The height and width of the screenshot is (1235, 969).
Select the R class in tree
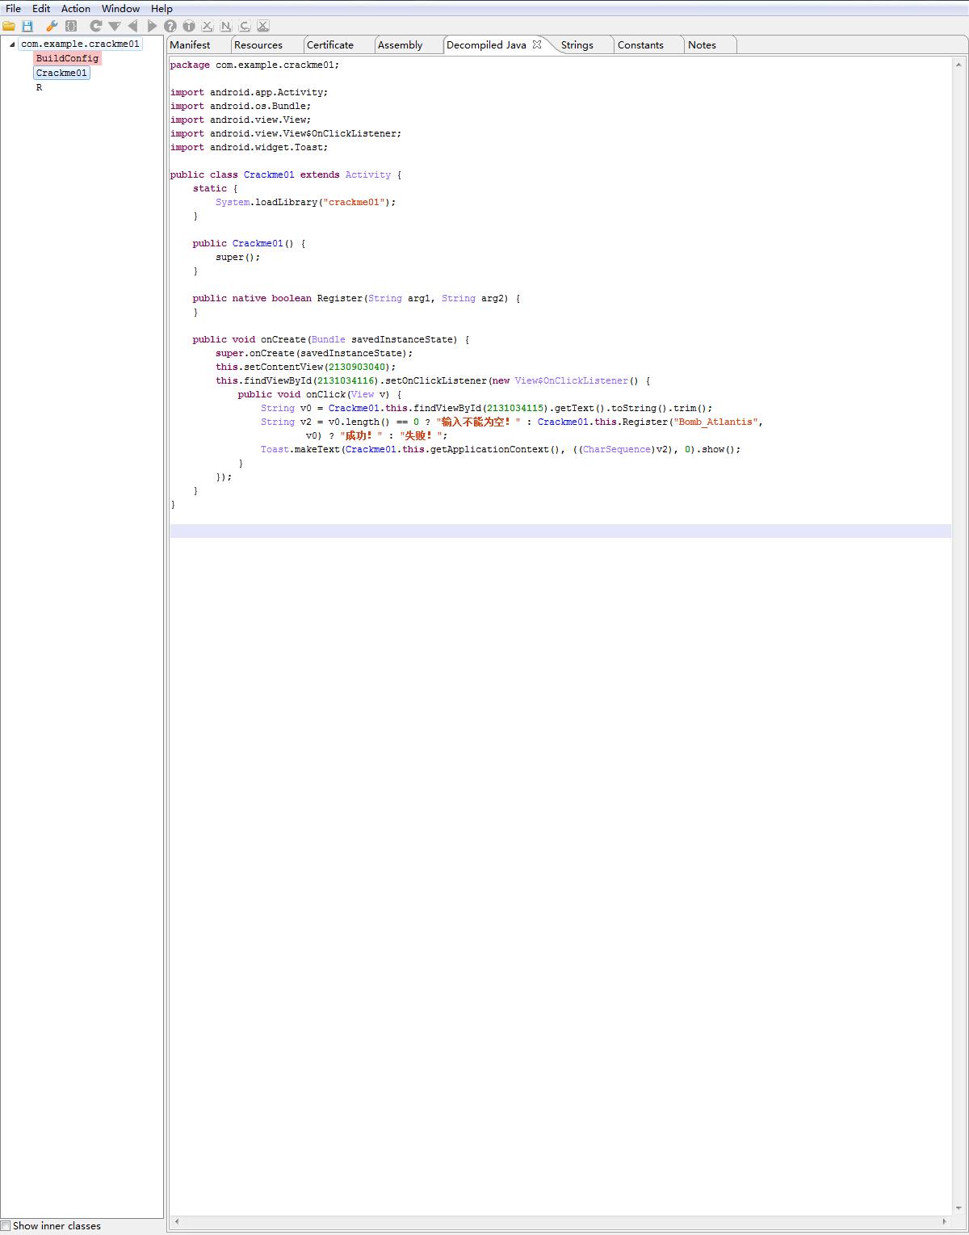(39, 87)
